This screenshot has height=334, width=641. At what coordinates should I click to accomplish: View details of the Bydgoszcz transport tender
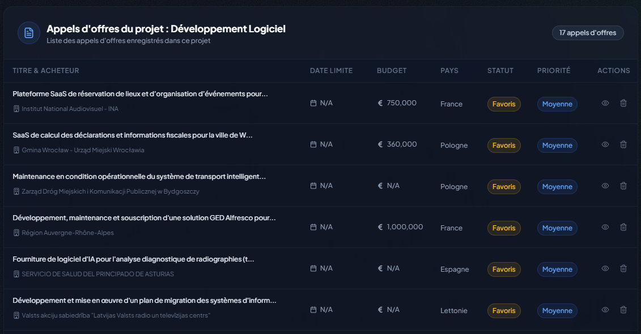(x=605, y=186)
